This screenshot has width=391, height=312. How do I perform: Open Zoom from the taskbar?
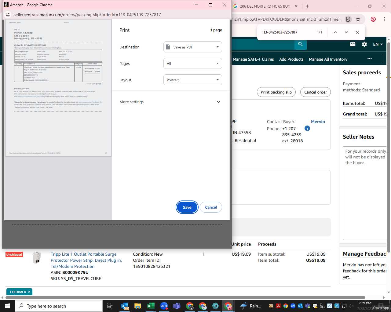click(164, 306)
